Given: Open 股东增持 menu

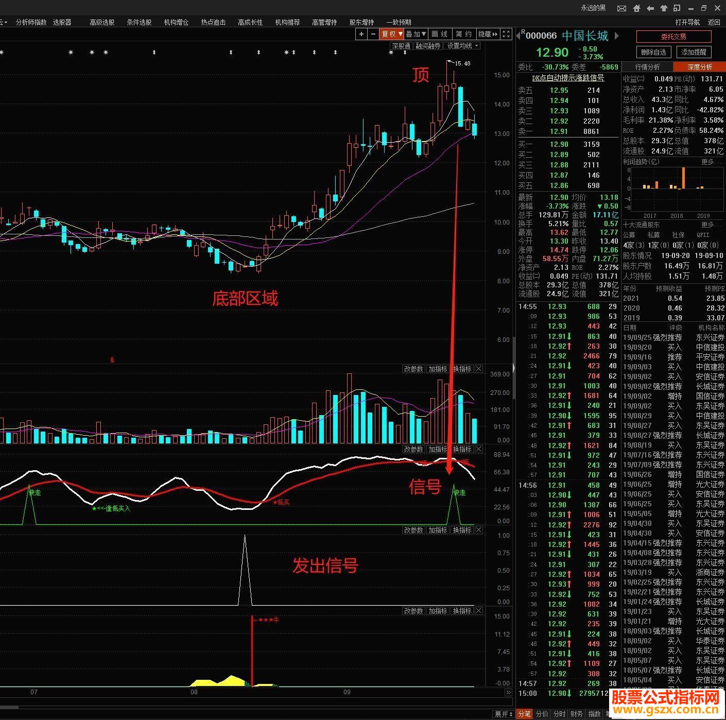Looking at the screenshot, I should [x=361, y=22].
